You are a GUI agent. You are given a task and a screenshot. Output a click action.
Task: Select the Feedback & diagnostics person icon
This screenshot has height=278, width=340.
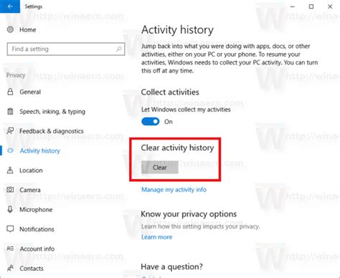[x=10, y=131]
